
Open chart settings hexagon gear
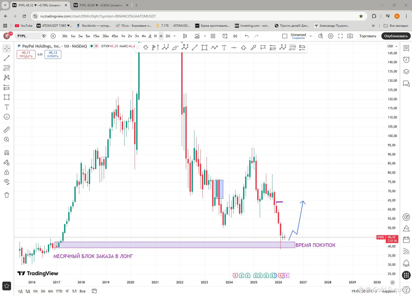pos(331,36)
